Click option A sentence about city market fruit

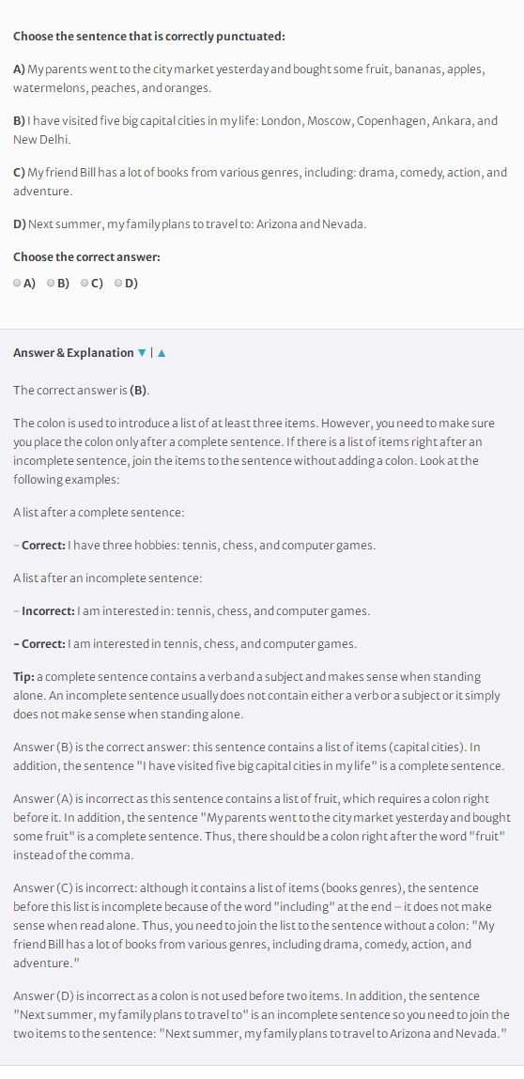pyautogui.click(x=250, y=79)
